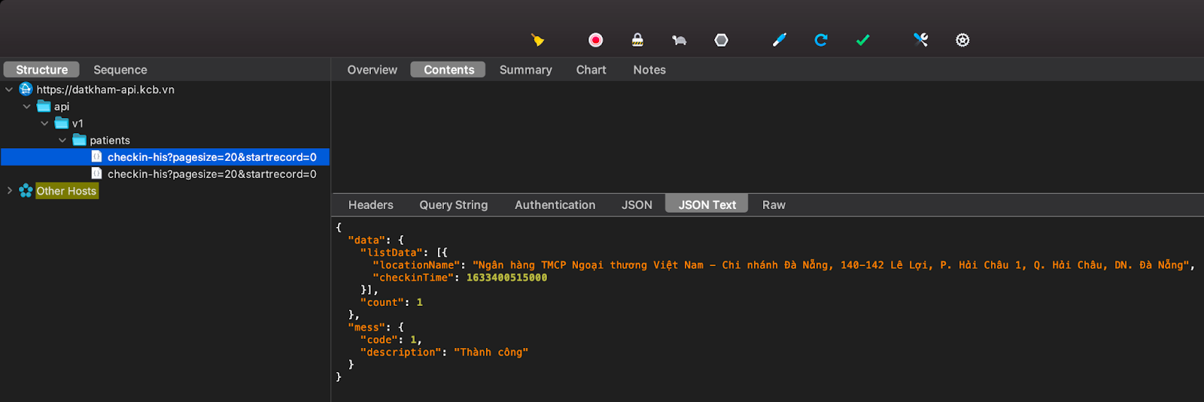Screen dimensions: 1204x402
Task: Open the Overview tab
Action: coord(372,70)
